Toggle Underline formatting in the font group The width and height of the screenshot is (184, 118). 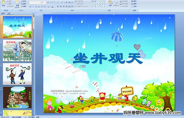(36, 7)
